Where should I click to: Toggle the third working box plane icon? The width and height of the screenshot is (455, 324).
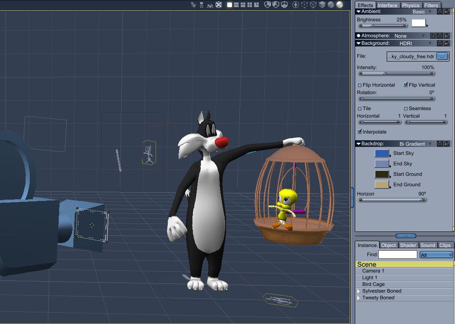click(x=284, y=5)
